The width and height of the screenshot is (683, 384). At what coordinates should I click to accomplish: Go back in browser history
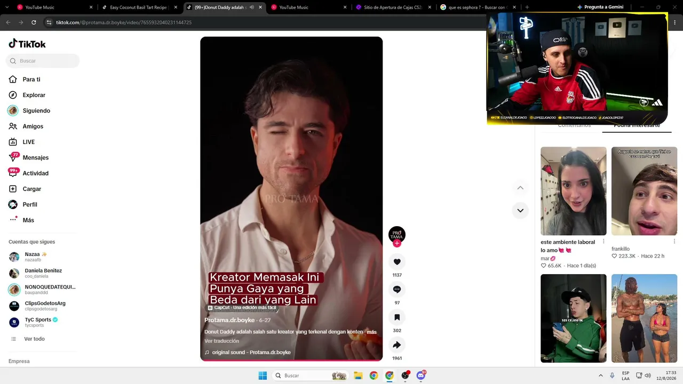tap(8, 22)
